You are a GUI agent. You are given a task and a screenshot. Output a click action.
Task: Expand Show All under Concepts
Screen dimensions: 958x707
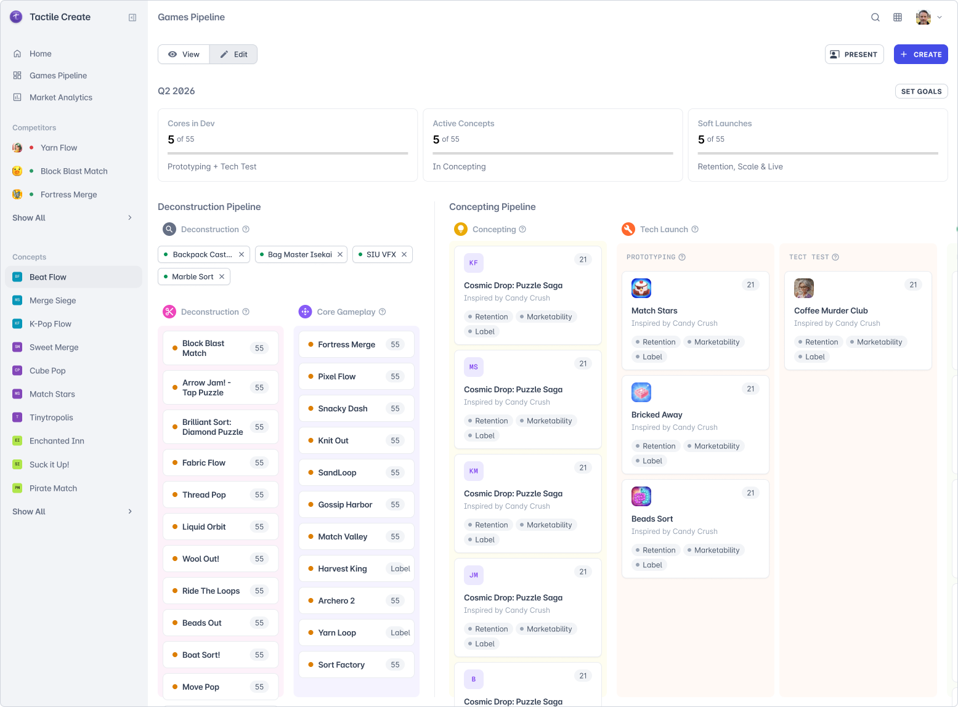pyautogui.click(x=74, y=512)
